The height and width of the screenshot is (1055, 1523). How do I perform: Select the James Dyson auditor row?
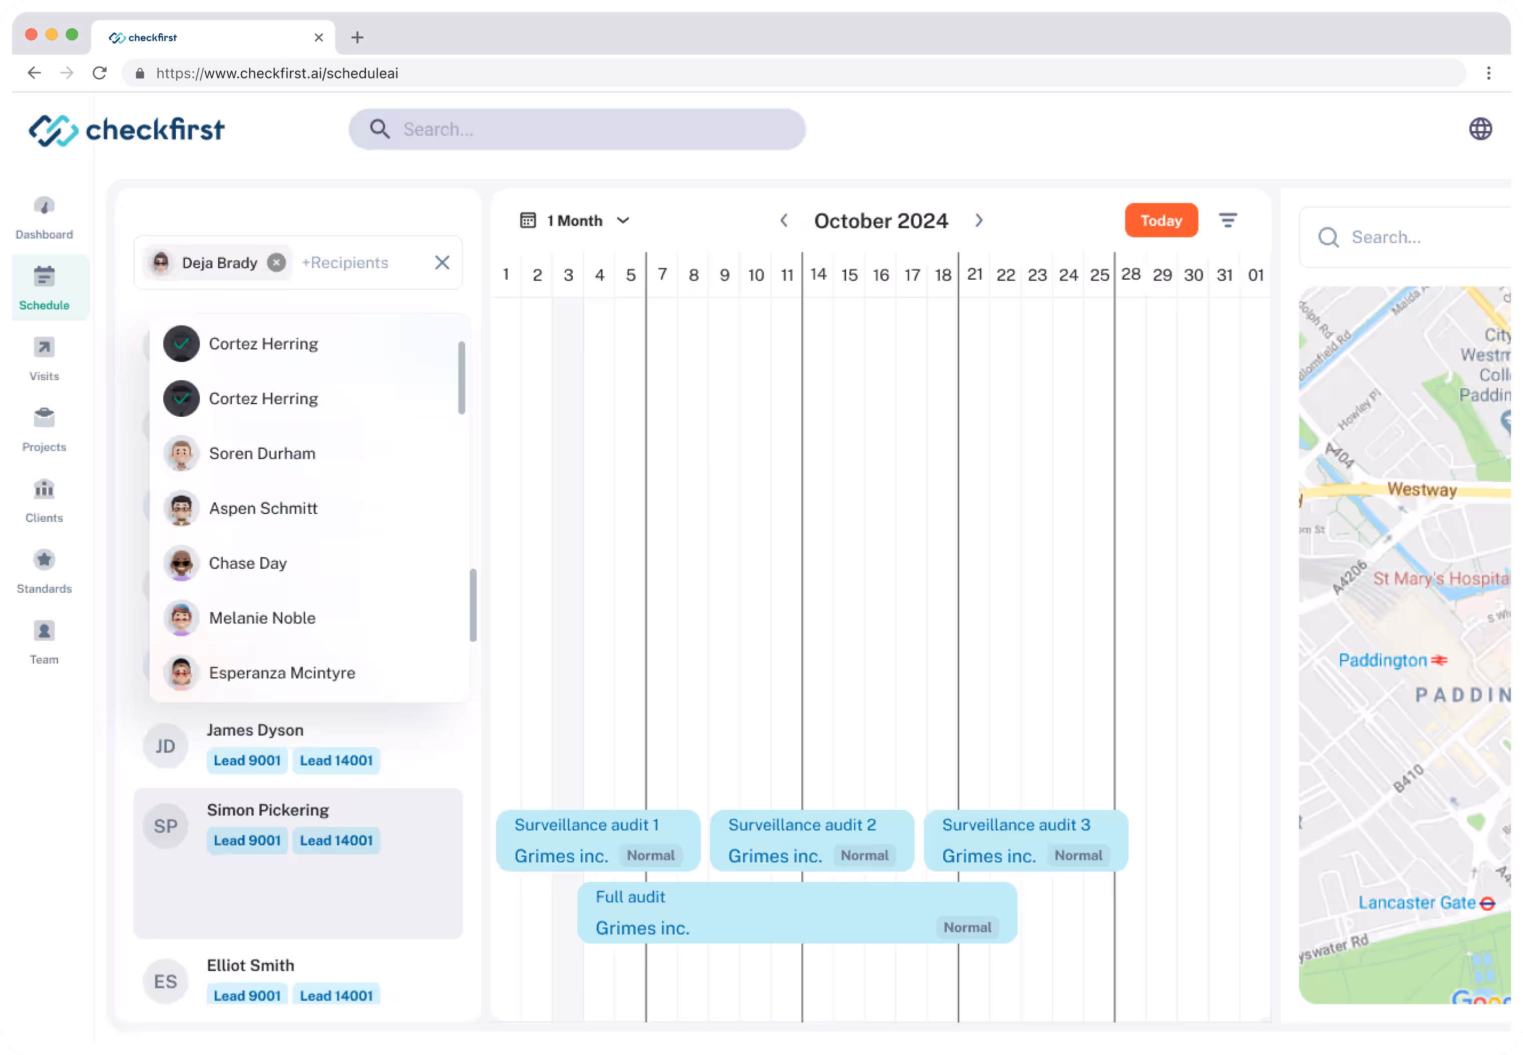pos(298,746)
